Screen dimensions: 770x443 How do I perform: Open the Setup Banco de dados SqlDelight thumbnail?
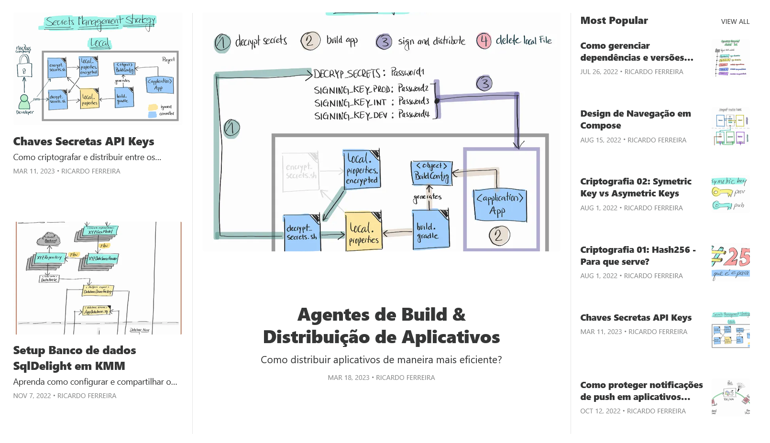pos(98,278)
